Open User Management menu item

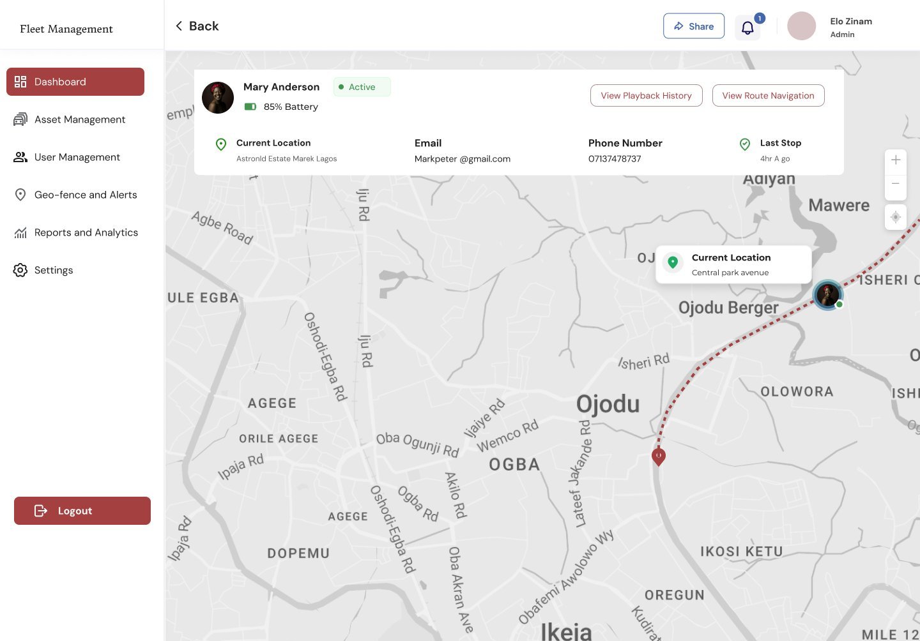tap(75, 157)
